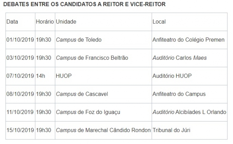The width and height of the screenshot is (233, 144).
Task: Click Campus de Marechal Cândido Rondon cell
Action: coord(103,130)
